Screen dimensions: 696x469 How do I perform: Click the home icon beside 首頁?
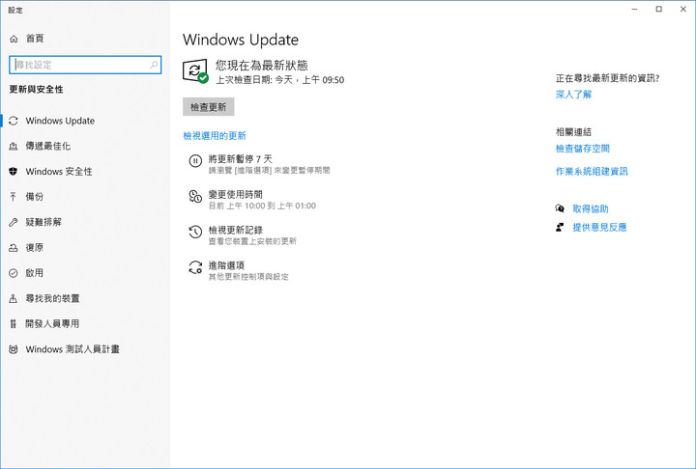point(14,39)
